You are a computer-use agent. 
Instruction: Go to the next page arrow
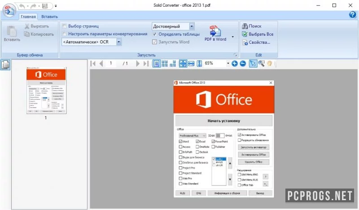tap(138, 63)
